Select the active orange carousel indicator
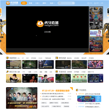 pyautogui.click(x=31, y=107)
